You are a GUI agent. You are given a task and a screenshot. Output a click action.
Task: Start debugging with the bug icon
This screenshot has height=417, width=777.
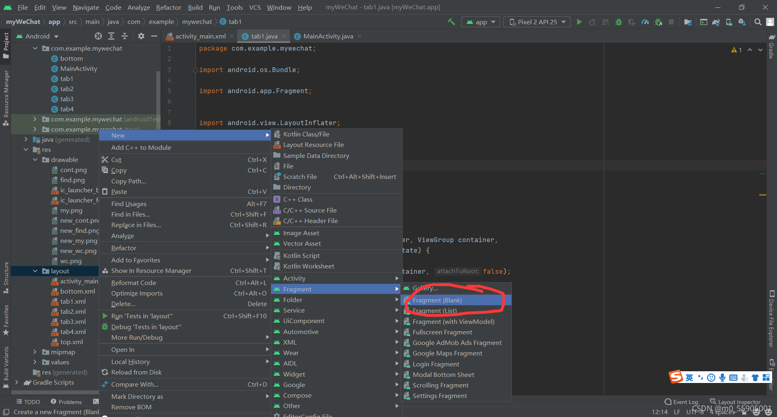[x=619, y=22]
